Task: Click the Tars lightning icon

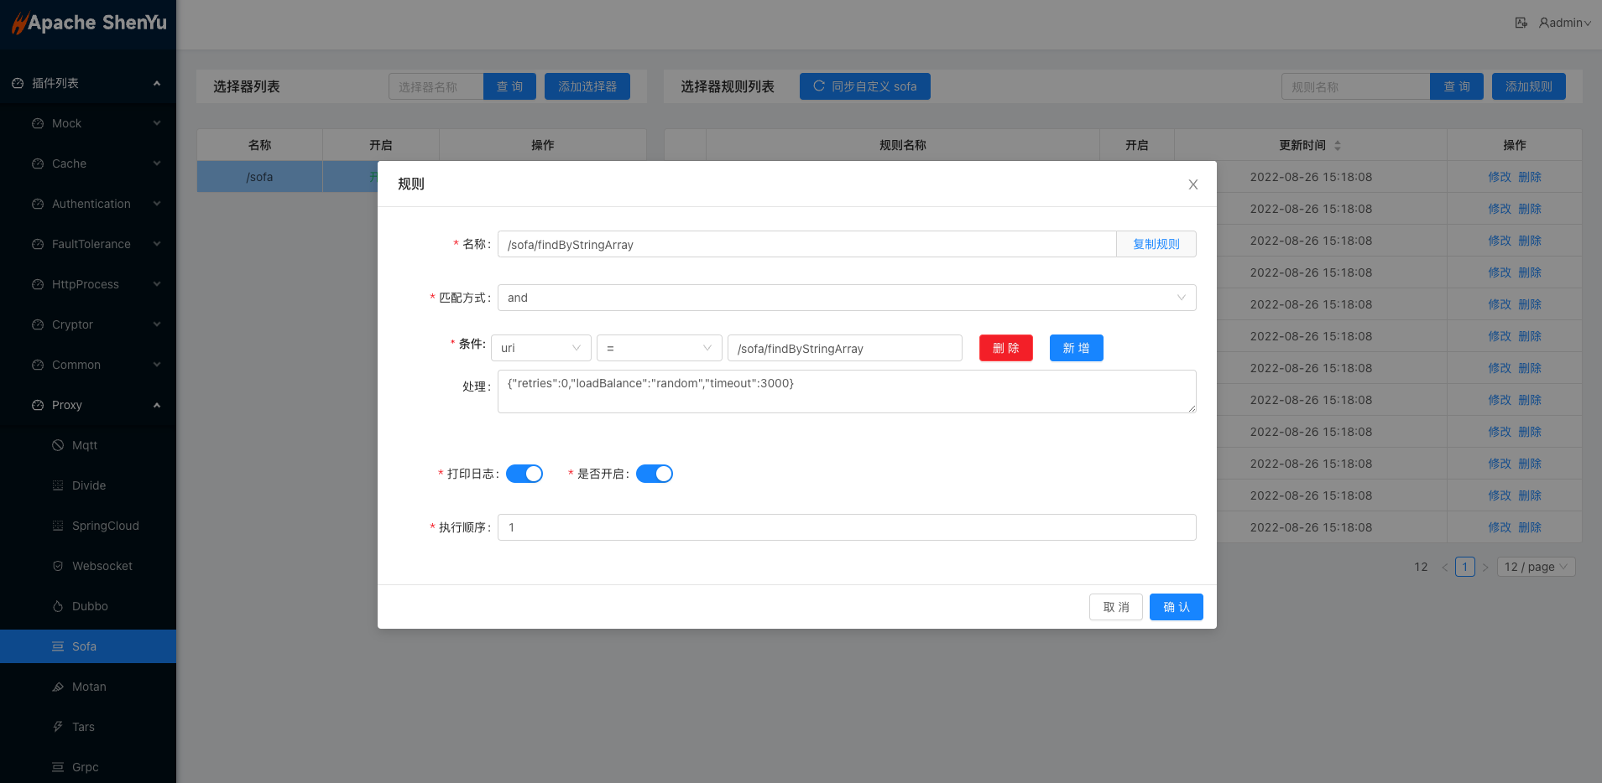Action: point(58,727)
